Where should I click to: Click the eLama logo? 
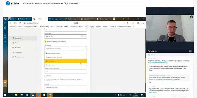pos(12,3)
